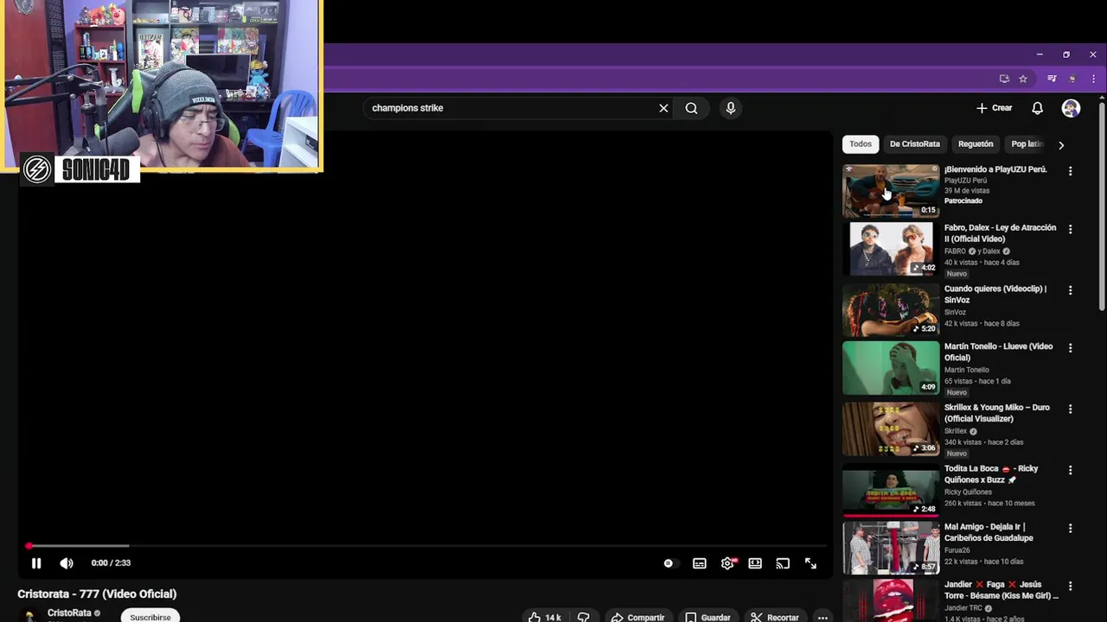This screenshot has height=622, width=1107.
Task: Open options for Todita La Boca video
Action: 1071,470
